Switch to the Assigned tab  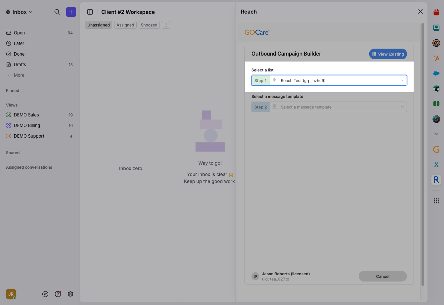[x=125, y=25]
